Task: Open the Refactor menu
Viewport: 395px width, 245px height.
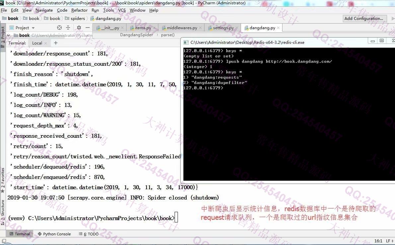Action: [79, 10]
